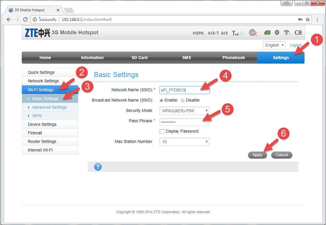Select Disable for Broadcast Network Name
Image resolution: width=326 pixels, height=225 pixels.
pyautogui.click(x=183, y=100)
